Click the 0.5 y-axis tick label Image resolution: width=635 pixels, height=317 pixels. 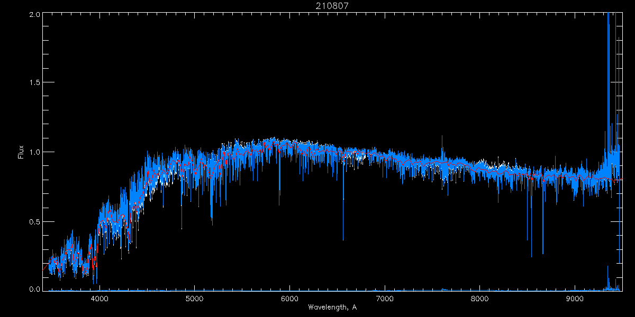(x=34, y=221)
